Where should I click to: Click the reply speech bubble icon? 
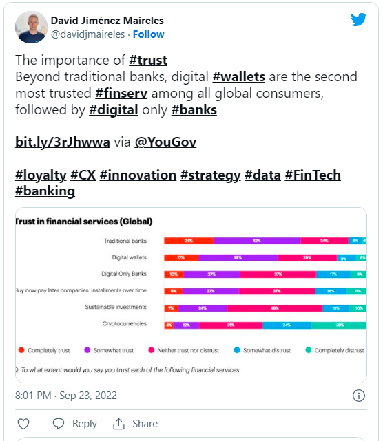tap(59, 424)
